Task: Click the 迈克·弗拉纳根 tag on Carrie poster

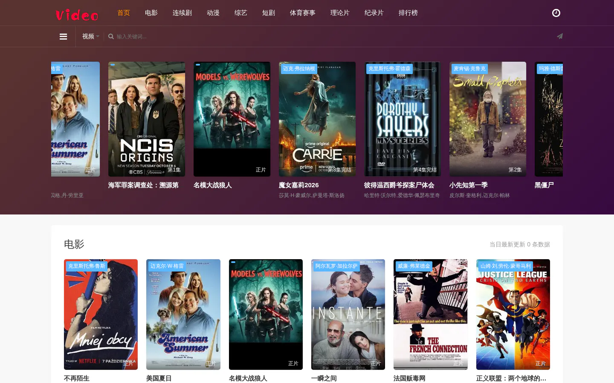Action: click(x=299, y=69)
